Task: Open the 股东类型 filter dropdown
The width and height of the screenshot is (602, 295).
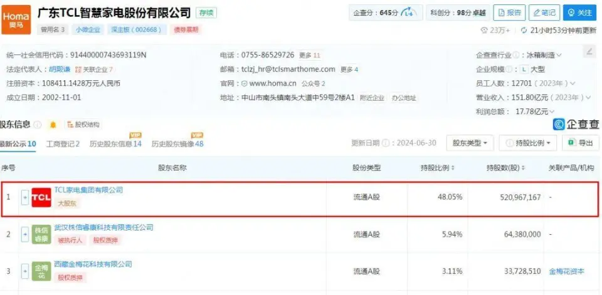Action: [x=470, y=143]
